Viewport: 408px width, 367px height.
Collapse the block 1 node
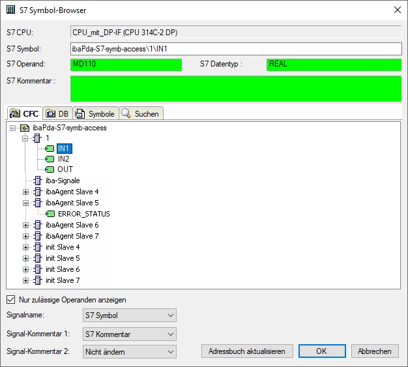[x=25, y=138]
